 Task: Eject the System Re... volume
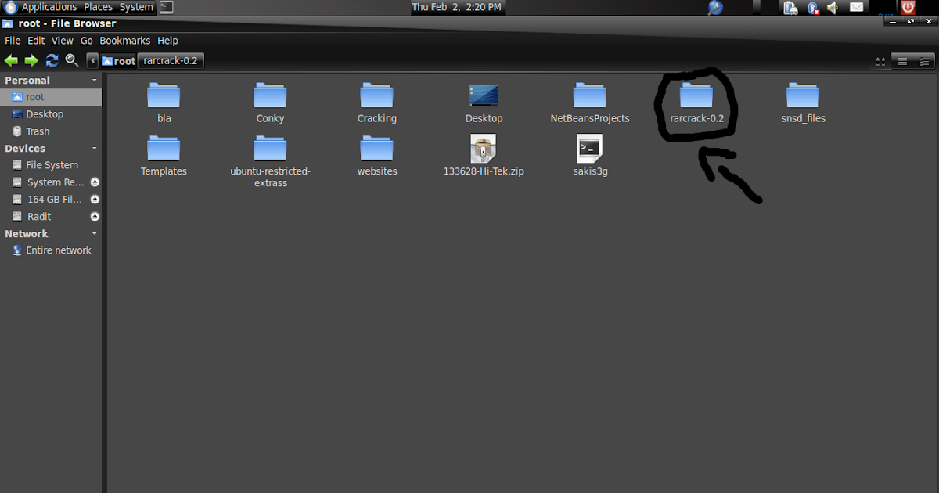pyautogui.click(x=95, y=182)
